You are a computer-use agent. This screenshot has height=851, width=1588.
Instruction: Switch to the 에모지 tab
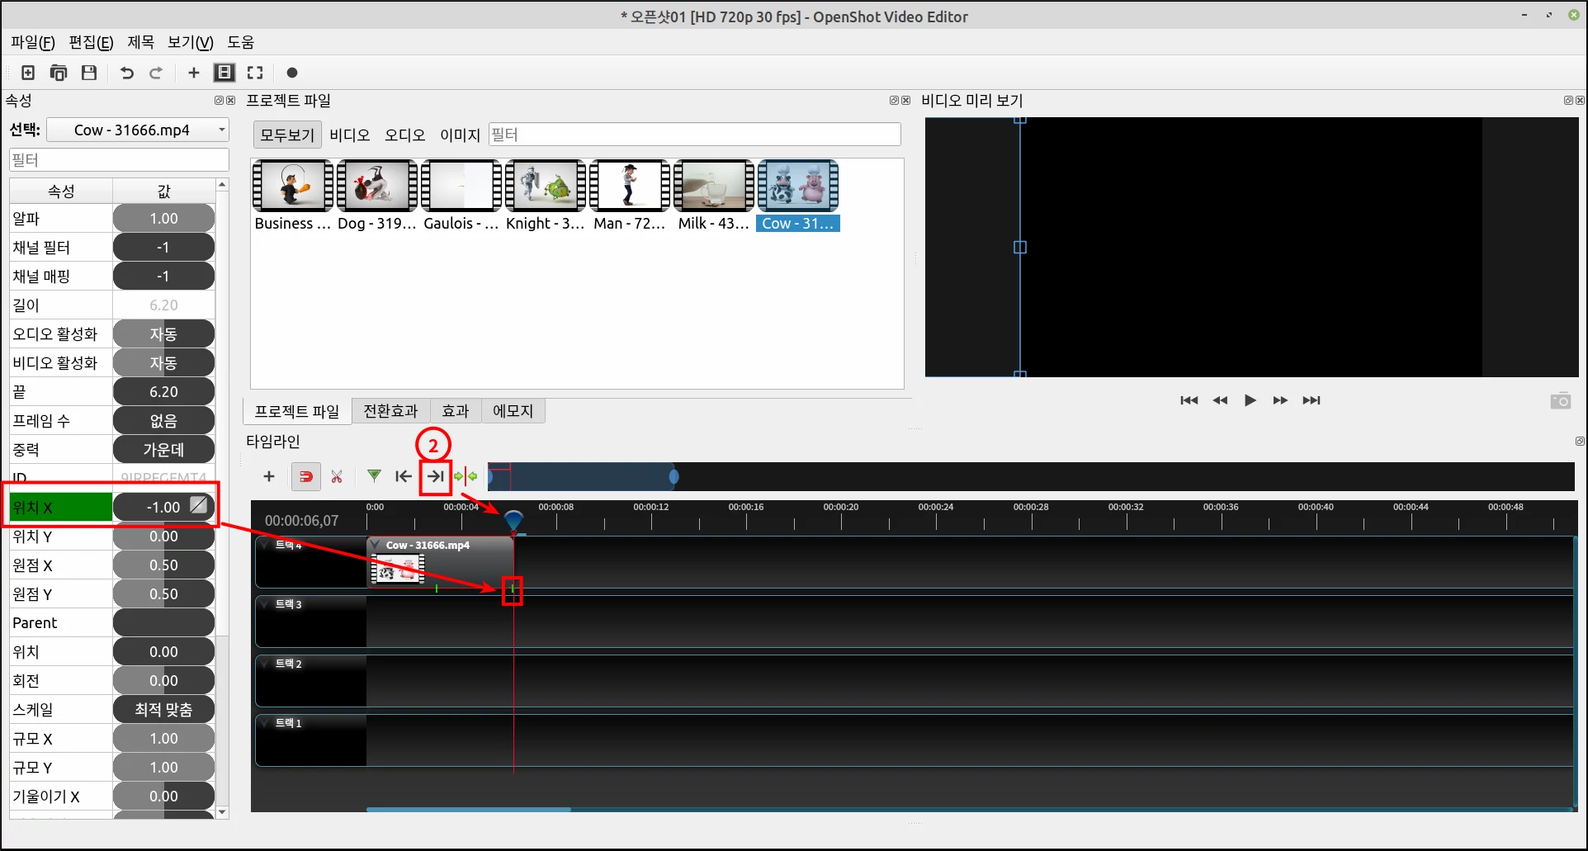[x=513, y=411]
